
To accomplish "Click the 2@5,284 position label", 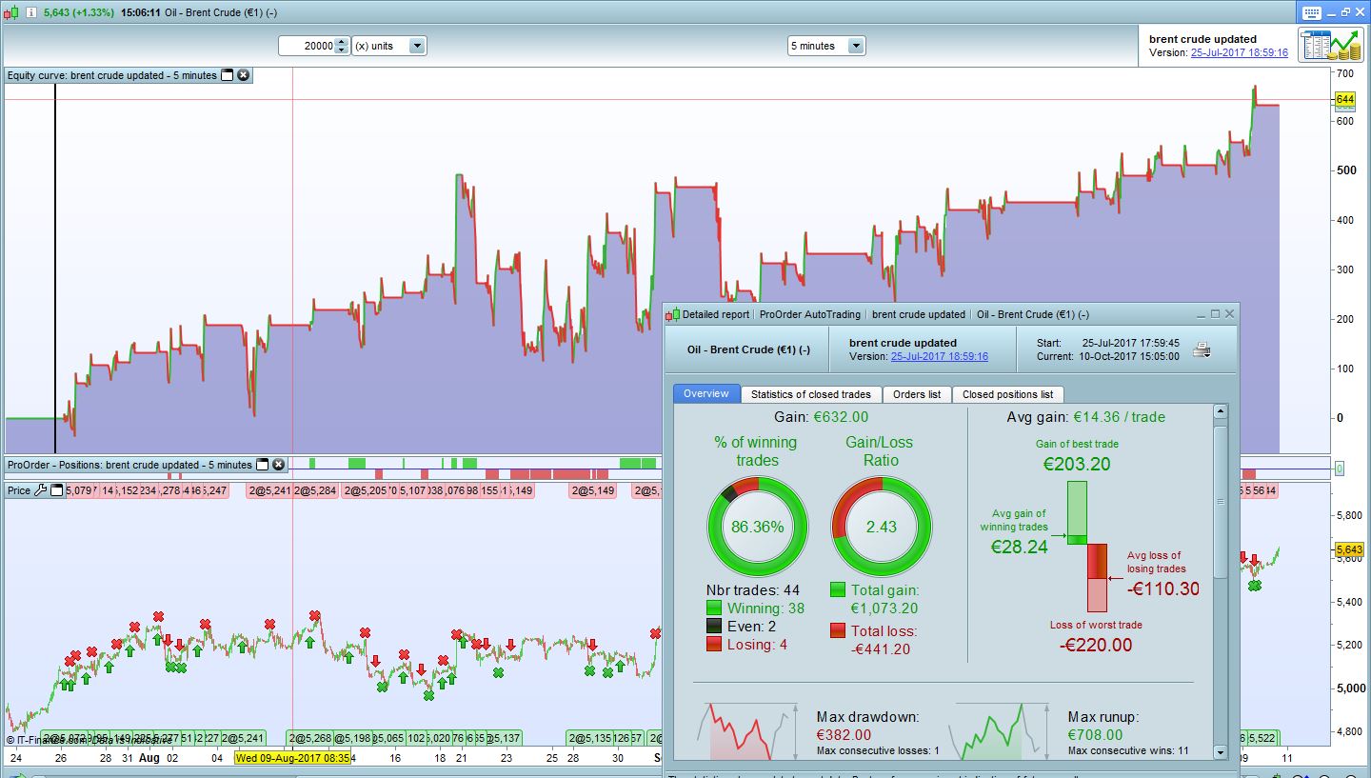I will (315, 490).
